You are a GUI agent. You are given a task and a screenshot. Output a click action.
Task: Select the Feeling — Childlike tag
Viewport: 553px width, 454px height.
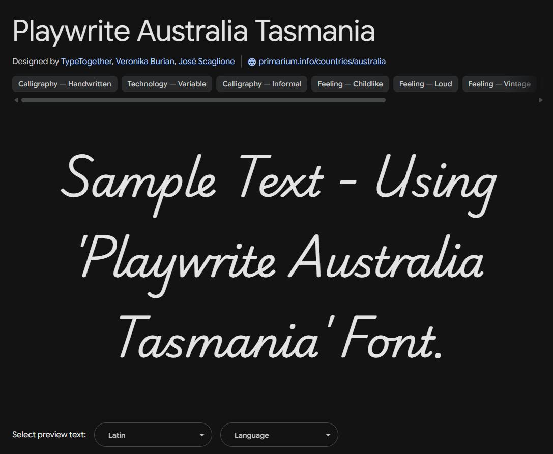pyautogui.click(x=350, y=84)
